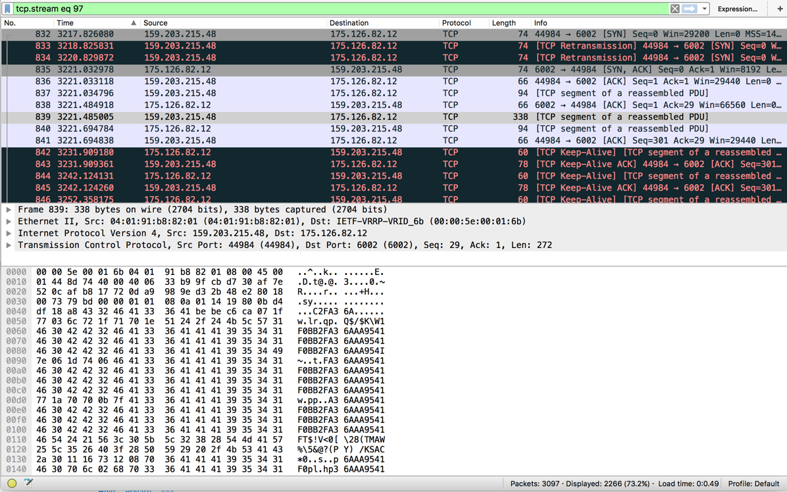This screenshot has width=787, height=492.
Task: Click the yellow expert information circle
Action: point(12,483)
